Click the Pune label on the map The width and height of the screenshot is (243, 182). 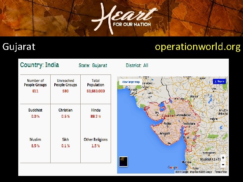195,168
